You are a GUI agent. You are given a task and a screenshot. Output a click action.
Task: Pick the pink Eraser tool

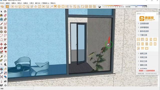[x=5, y=15]
